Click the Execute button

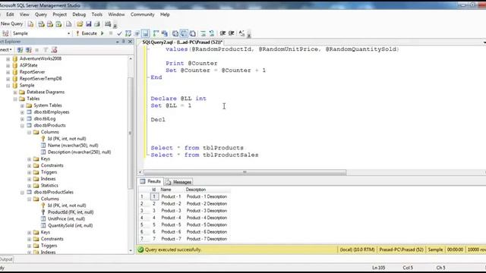pyautogui.click(x=87, y=33)
